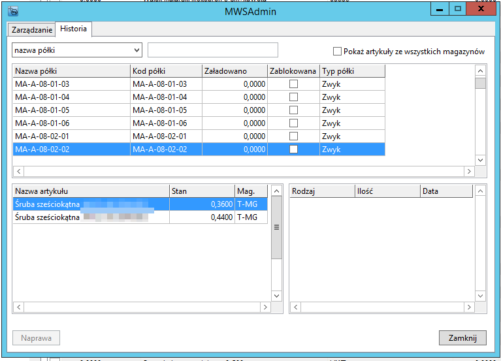Click shelf list horizontal scrollbar left arrow

[18, 172]
